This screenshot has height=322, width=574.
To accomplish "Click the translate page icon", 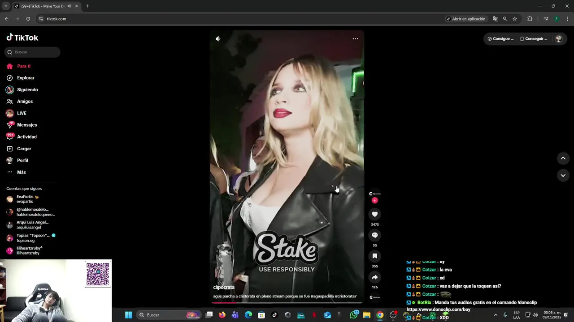I will coord(496,19).
